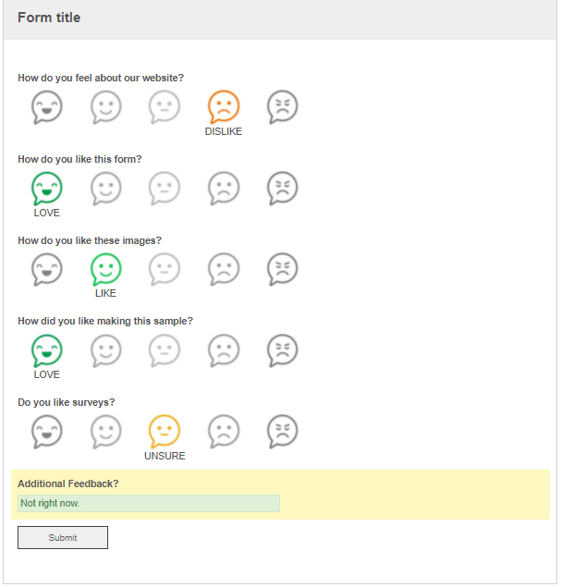Screen dimensions: 562x587
Task: Pick the angry face for 'How do you like this form?'
Action: [283, 189]
